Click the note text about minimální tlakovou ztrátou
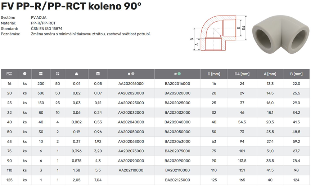 tap(91, 34)
